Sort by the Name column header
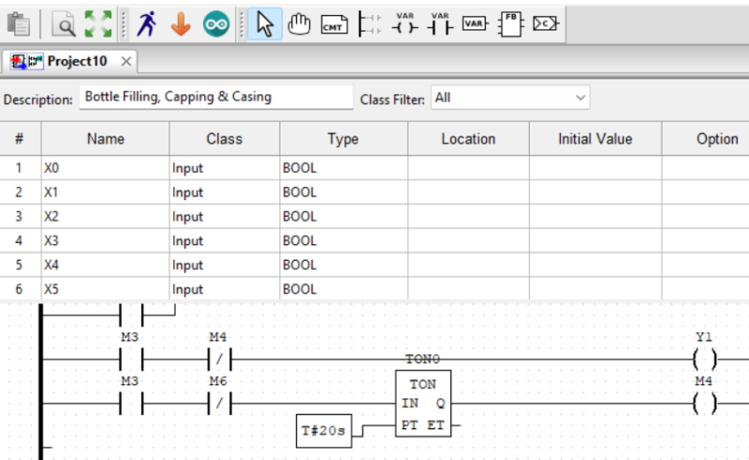 105,139
